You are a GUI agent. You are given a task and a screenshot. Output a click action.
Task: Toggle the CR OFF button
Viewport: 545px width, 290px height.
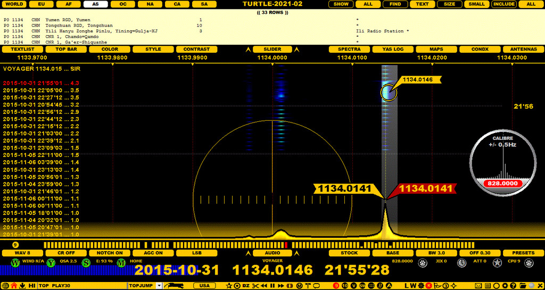coord(65,253)
